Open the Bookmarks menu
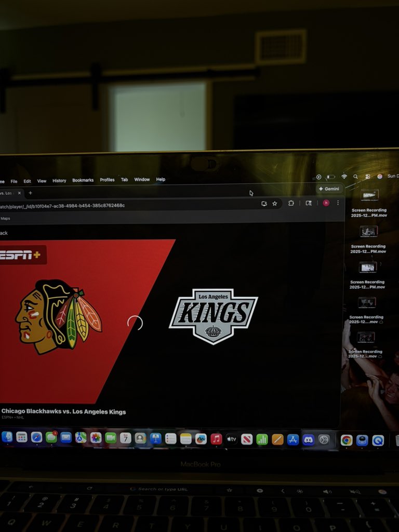 point(83,180)
